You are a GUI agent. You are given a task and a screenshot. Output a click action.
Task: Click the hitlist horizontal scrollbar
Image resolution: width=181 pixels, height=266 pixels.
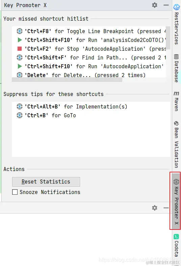coord(67,80)
